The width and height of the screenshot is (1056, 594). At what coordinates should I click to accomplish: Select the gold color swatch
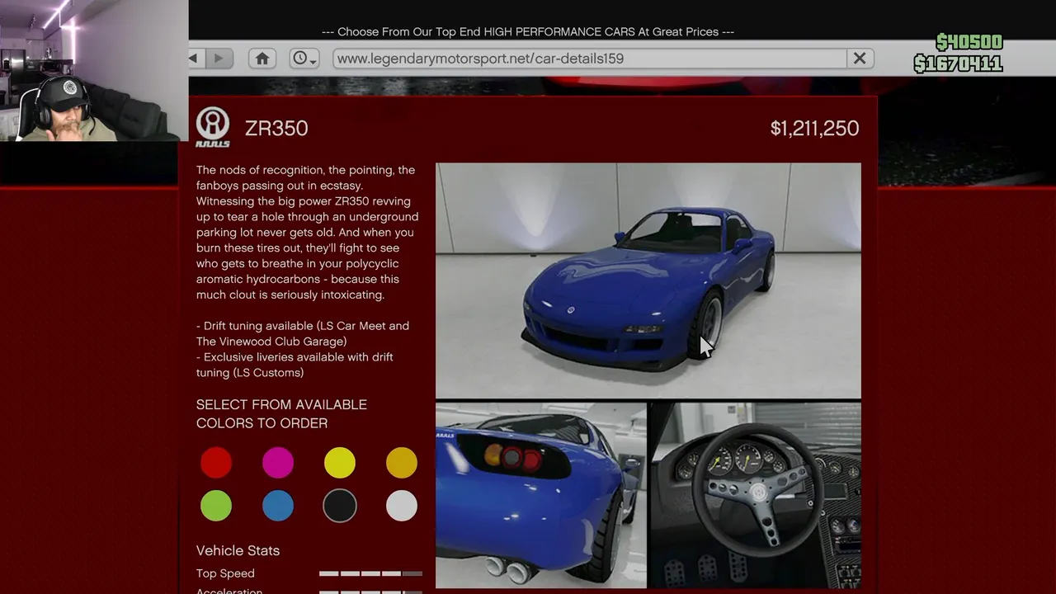click(402, 463)
